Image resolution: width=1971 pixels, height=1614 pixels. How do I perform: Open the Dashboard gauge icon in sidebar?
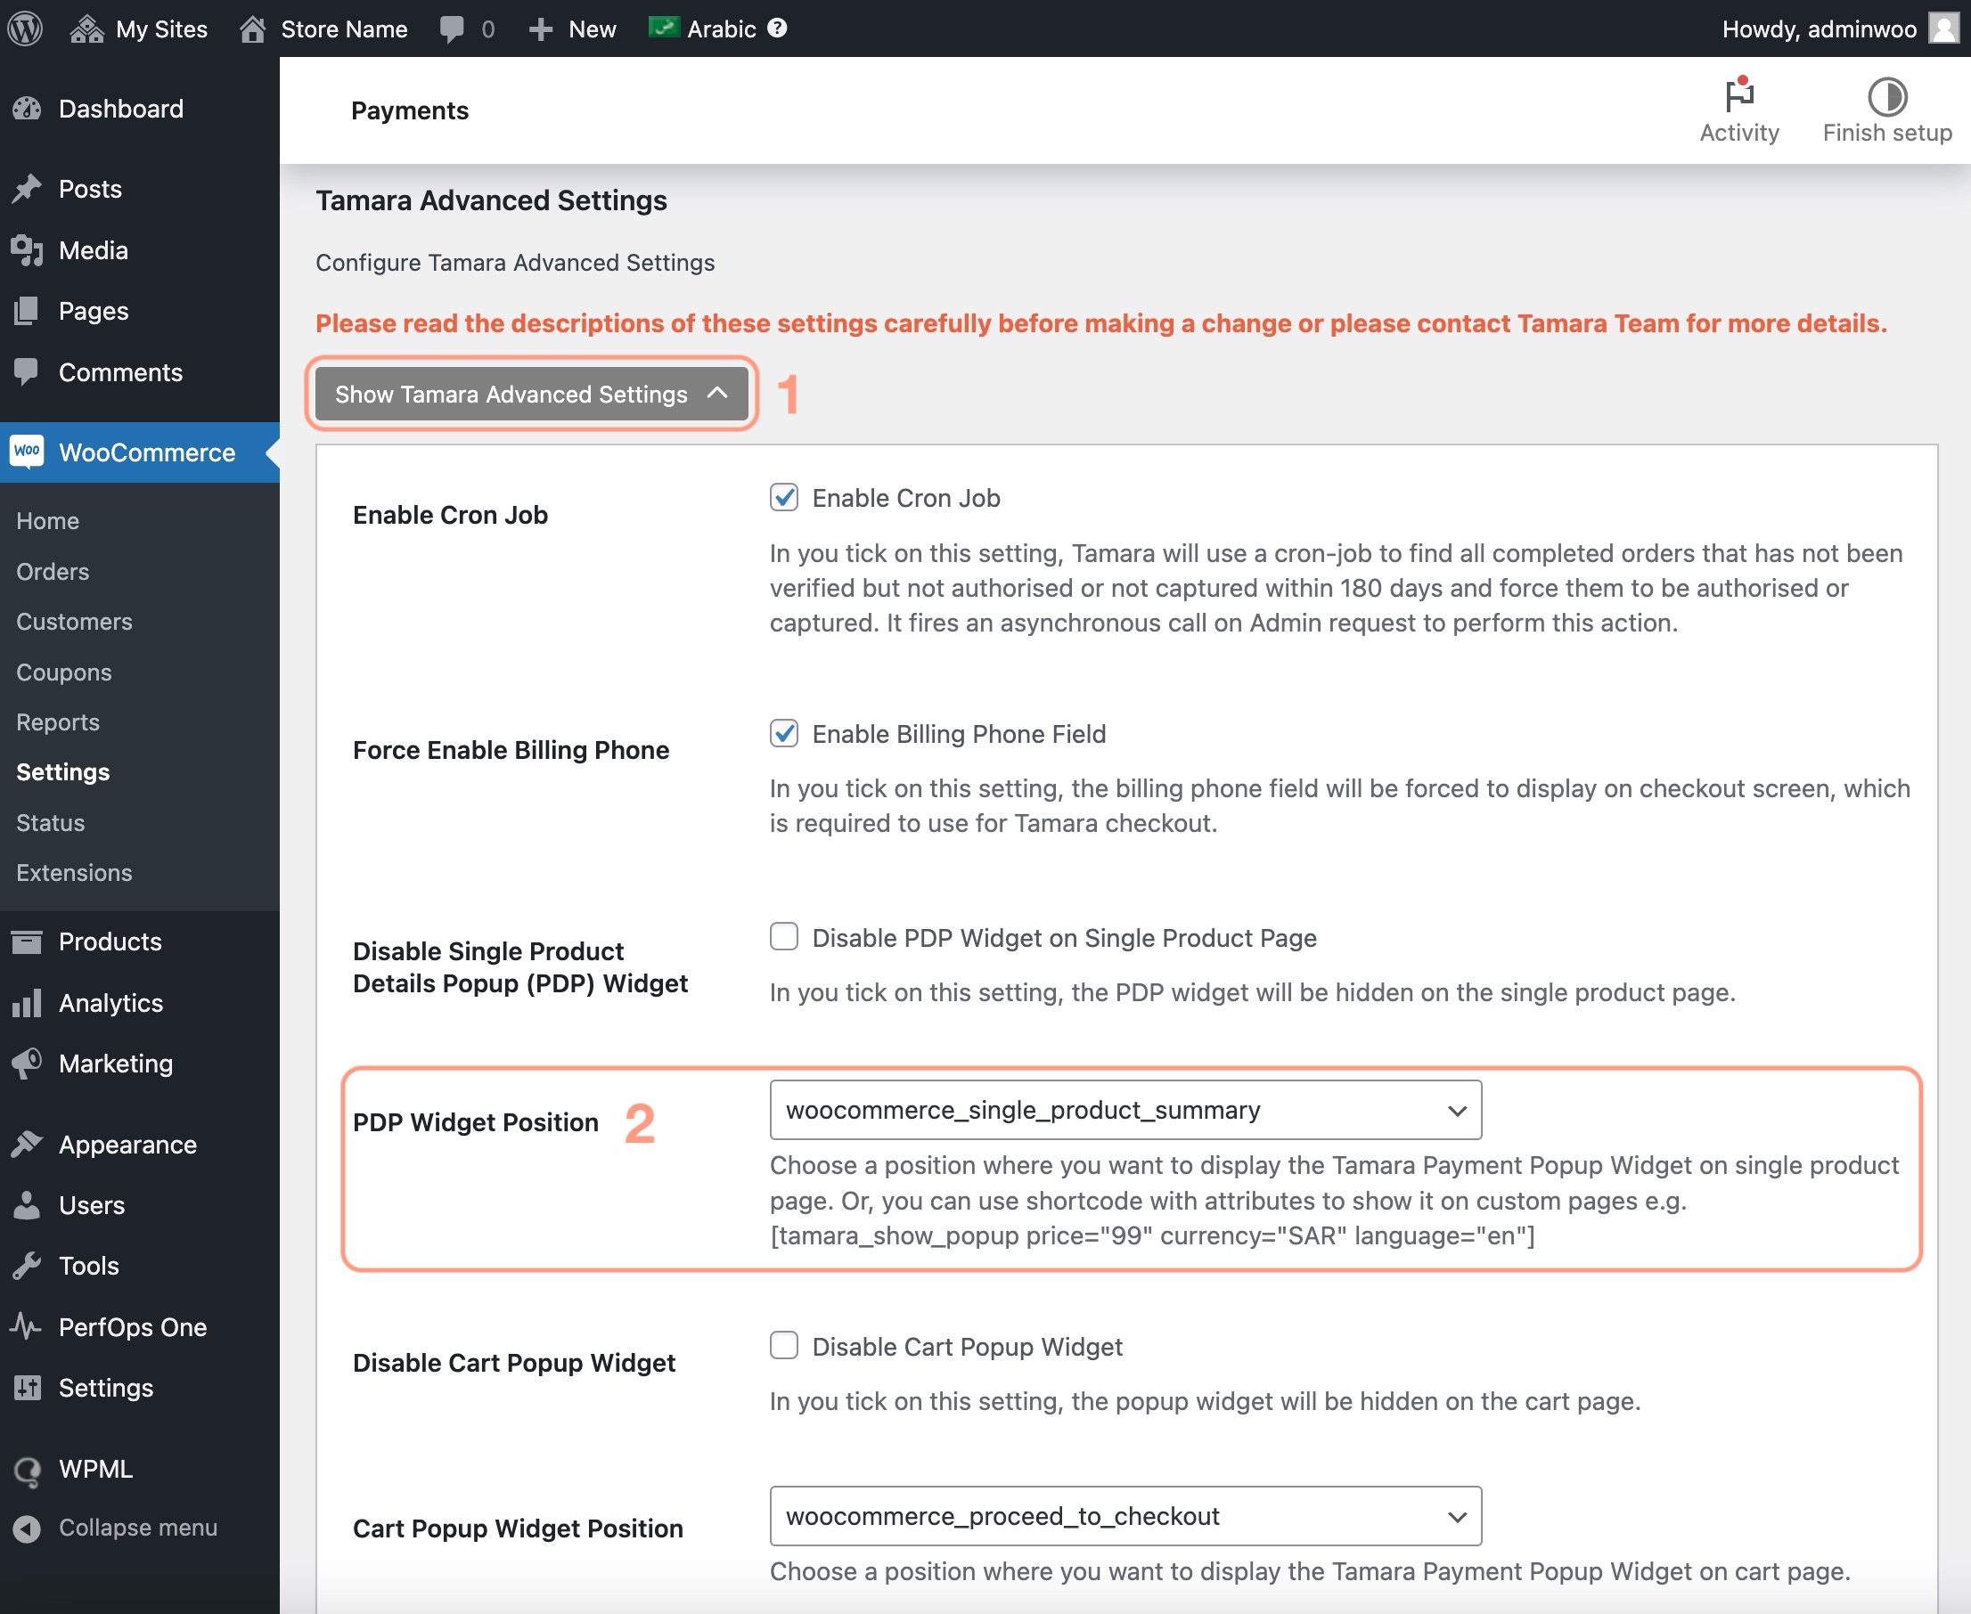pos(28,109)
